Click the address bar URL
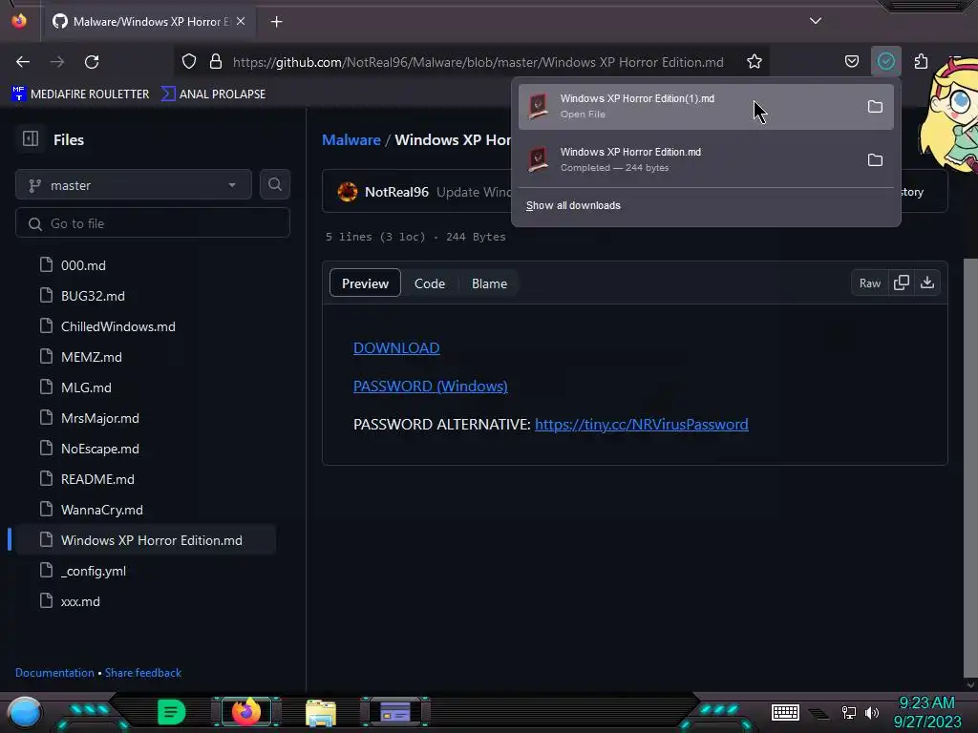The height and width of the screenshot is (733, 978). coord(478,62)
